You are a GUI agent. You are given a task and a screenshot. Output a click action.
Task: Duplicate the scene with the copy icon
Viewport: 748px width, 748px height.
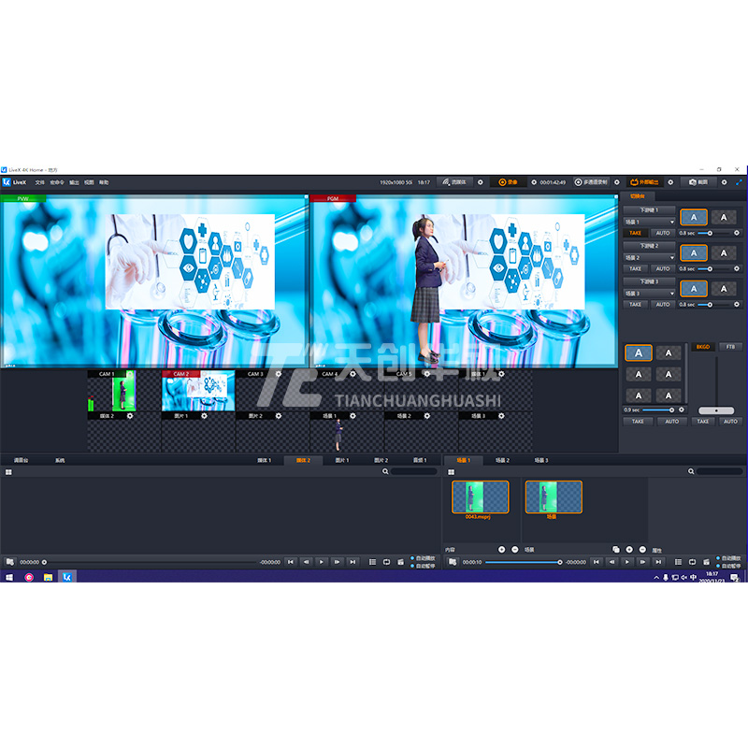(616, 550)
